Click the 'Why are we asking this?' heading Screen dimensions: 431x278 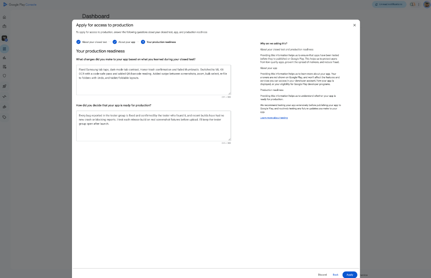point(274,43)
